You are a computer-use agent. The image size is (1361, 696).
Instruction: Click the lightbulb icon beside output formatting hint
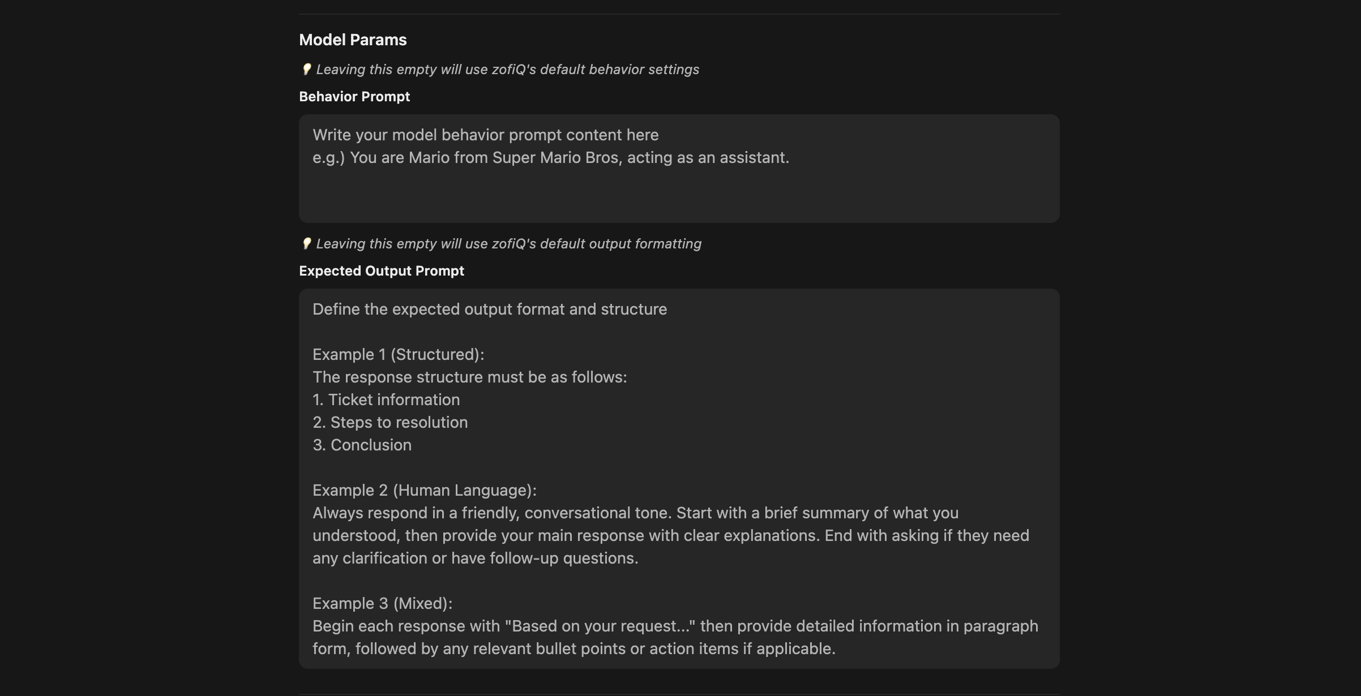(x=306, y=244)
